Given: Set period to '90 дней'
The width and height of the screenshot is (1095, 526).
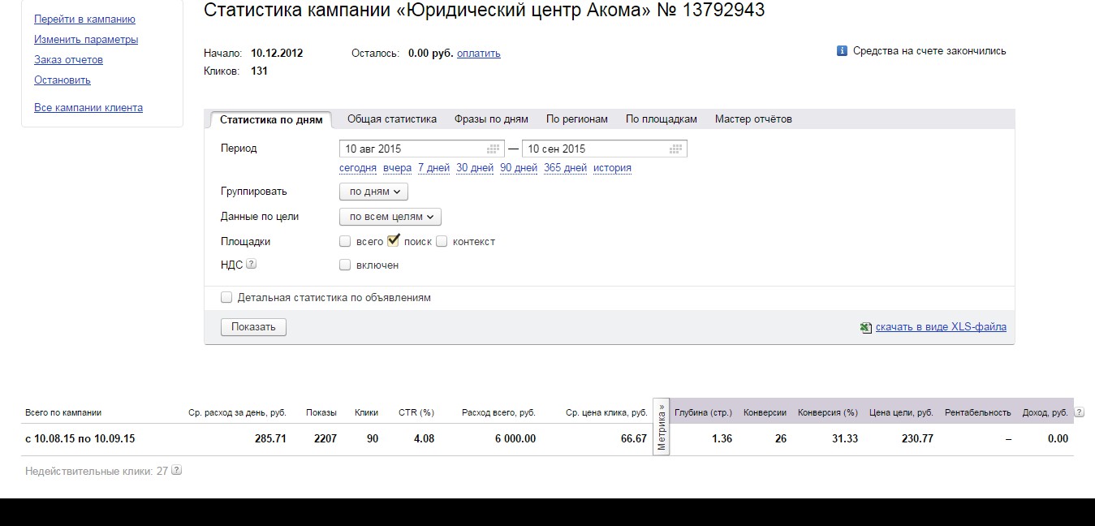Looking at the screenshot, I should click(519, 168).
